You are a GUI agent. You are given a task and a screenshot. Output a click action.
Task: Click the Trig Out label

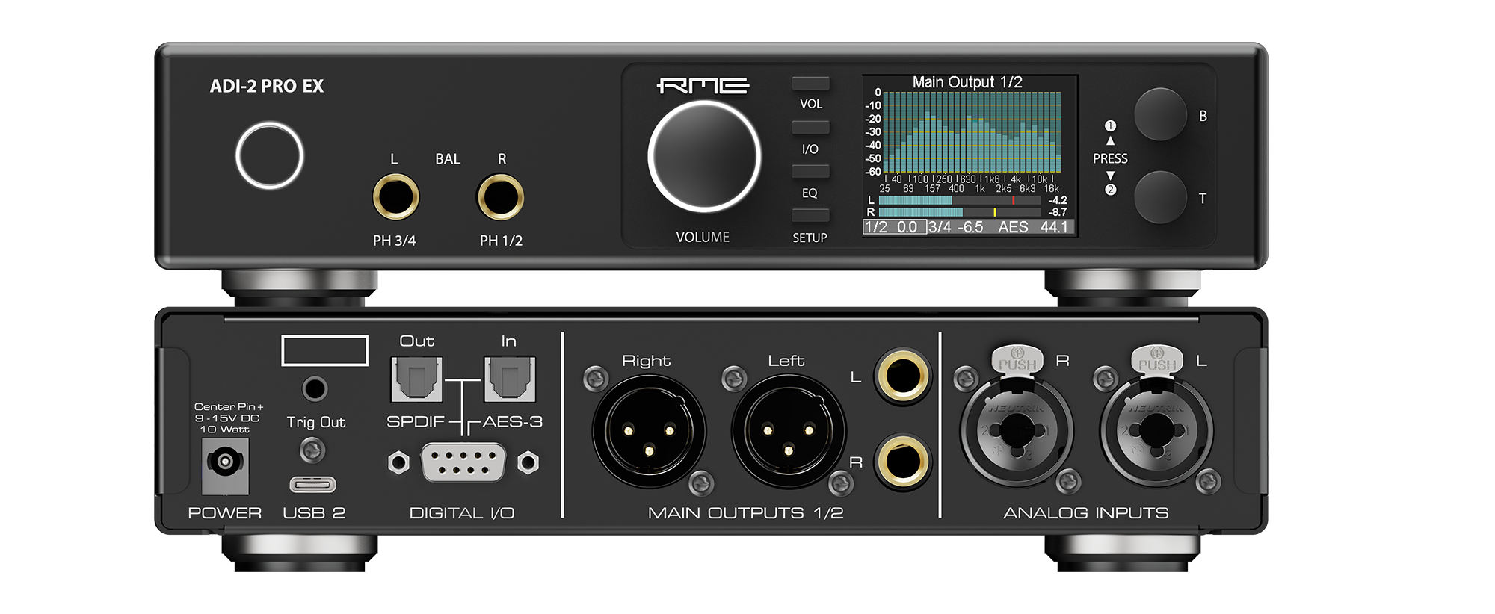(x=316, y=422)
